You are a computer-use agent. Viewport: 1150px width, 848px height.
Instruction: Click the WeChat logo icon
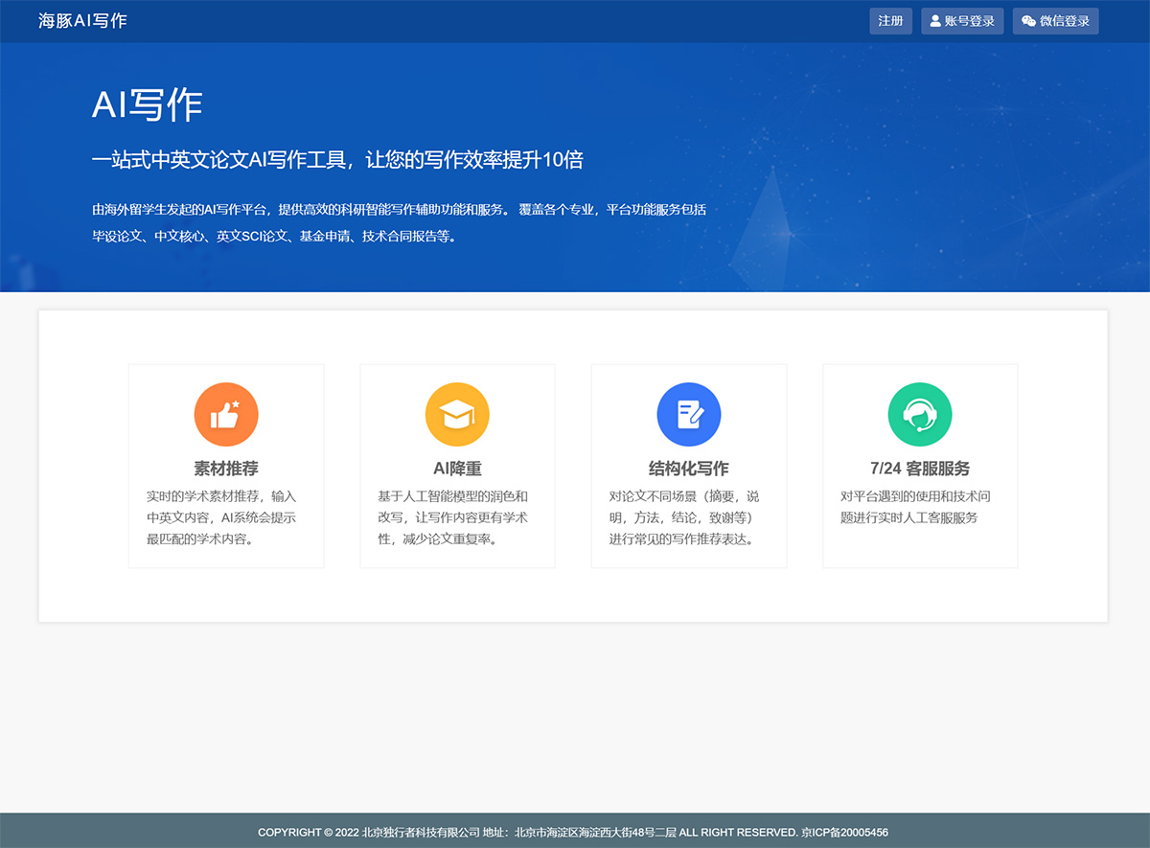(x=1028, y=21)
